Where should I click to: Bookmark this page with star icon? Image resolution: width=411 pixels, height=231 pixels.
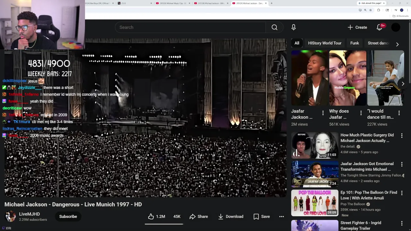pyautogui.click(x=371, y=10)
